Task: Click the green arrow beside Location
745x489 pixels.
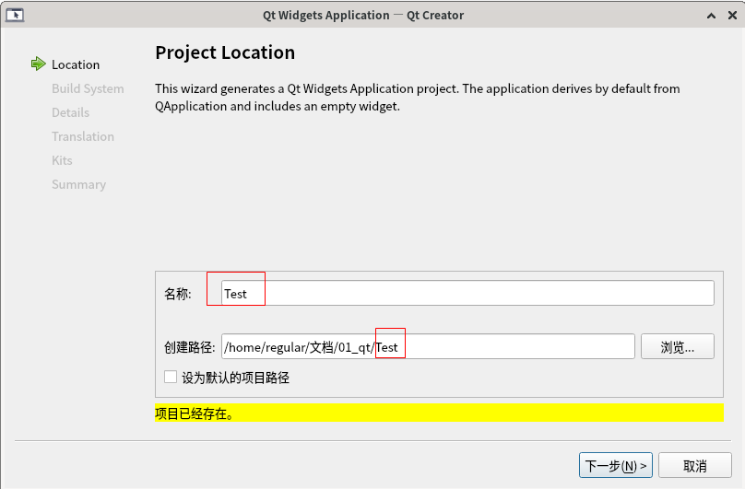Action: coord(38,64)
